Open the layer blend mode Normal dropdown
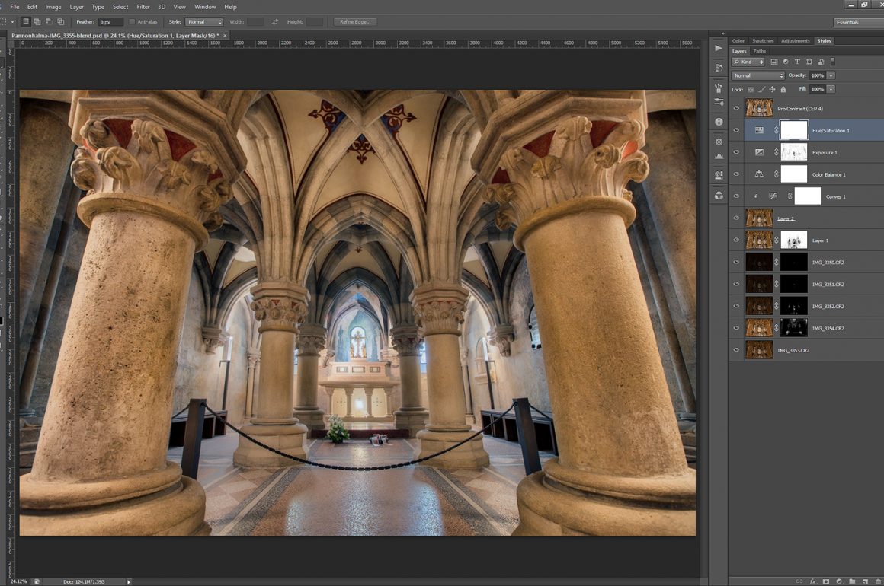This screenshot has width=884, height=586. pyautogui.click(x=757, y=75)
